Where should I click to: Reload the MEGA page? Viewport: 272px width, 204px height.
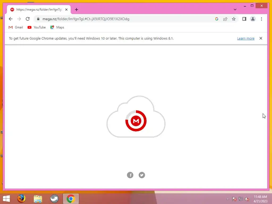(x=28, y=19)
